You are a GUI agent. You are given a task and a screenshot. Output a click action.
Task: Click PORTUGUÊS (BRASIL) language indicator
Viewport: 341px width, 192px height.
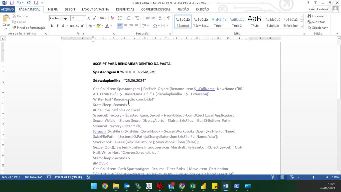pos(68,177)
